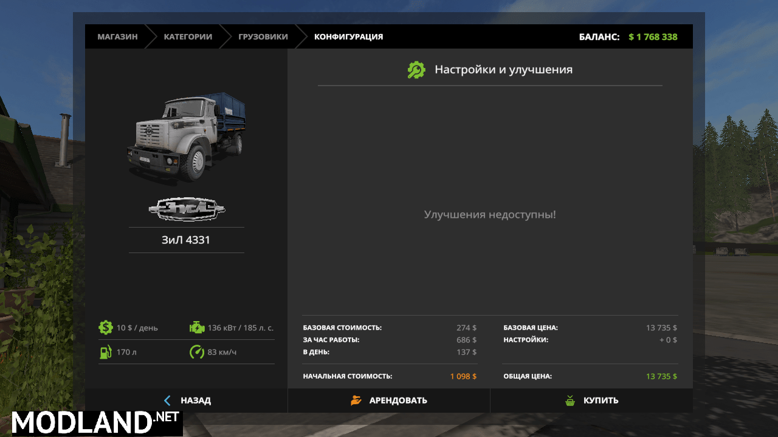Click the engine power icon
The width and height of the screenshot is (778, 437).
point(197,328)
